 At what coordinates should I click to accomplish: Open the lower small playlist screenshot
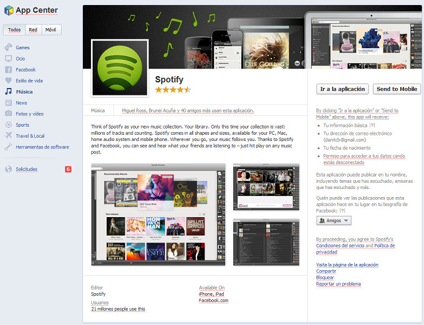(266, 242)
